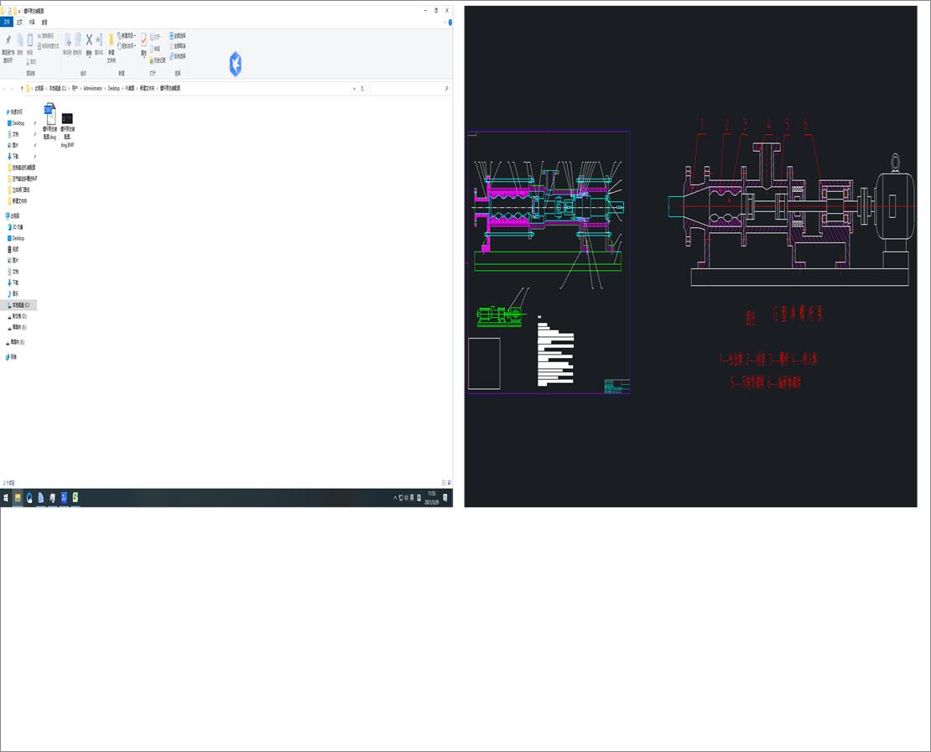Viewport: 931px width, 752px height.
Task: Open the notification center icon
Action: pyautogui.click(x=445, y=498)
